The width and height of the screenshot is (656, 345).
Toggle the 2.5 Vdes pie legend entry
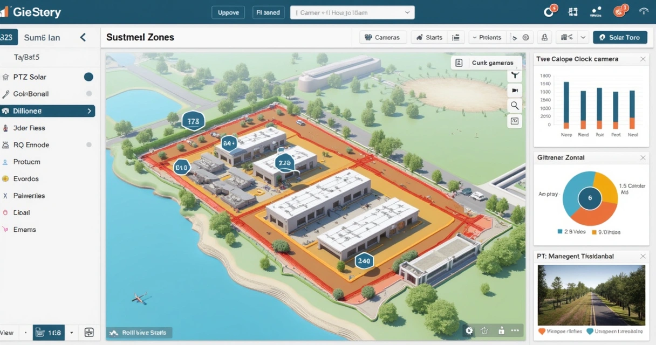(x=571, y=232)
